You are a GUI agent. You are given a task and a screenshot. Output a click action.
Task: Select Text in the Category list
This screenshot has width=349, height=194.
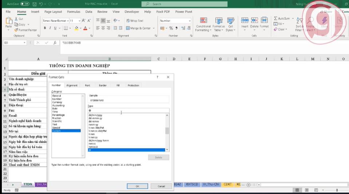coord(55,124)
